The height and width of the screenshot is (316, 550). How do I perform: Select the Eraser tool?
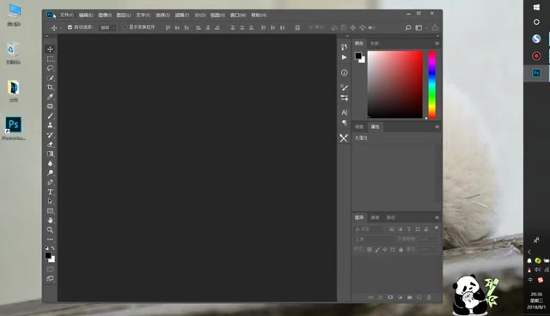pos(50,144)
